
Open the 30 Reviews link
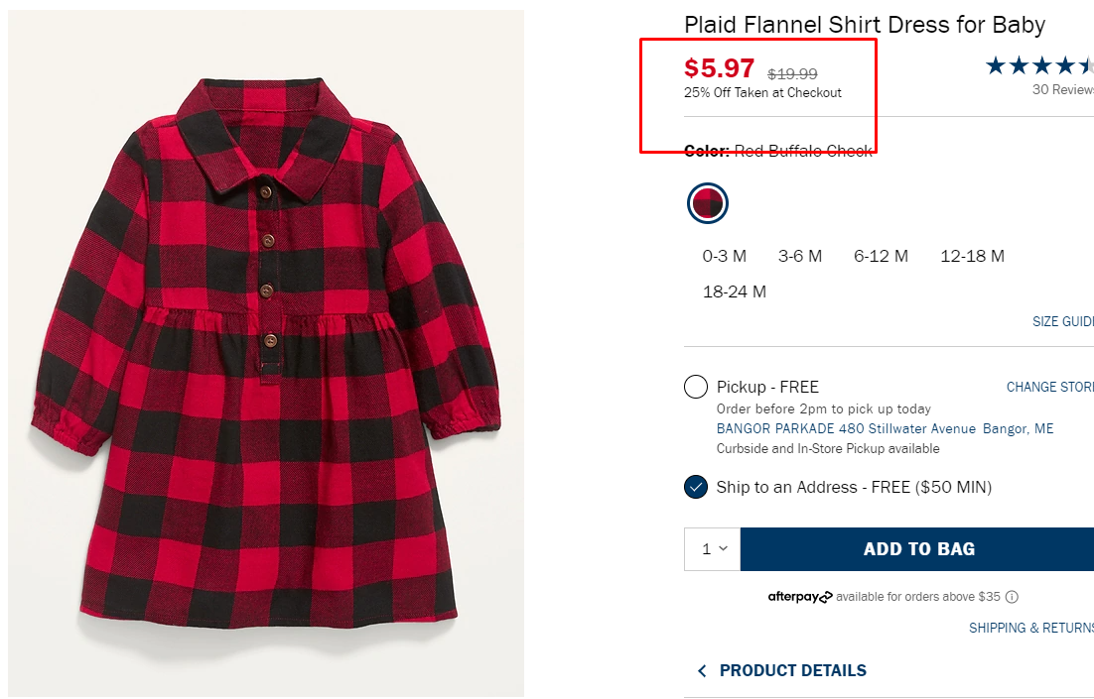pyautogui.click(x=1062, y=89)
